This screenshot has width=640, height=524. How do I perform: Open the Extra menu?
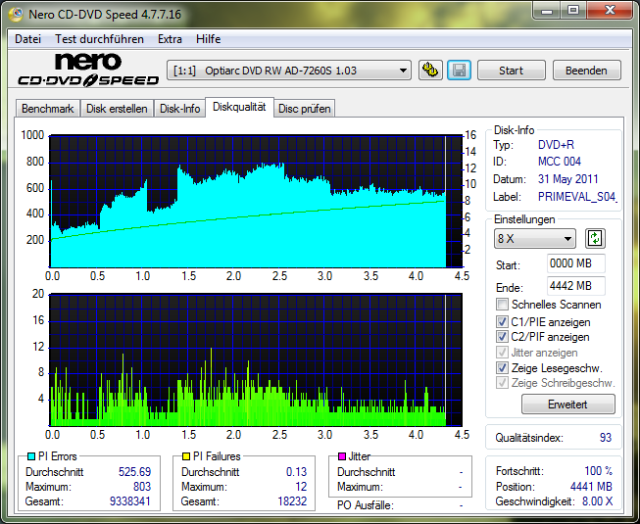[x=170, y=39]
